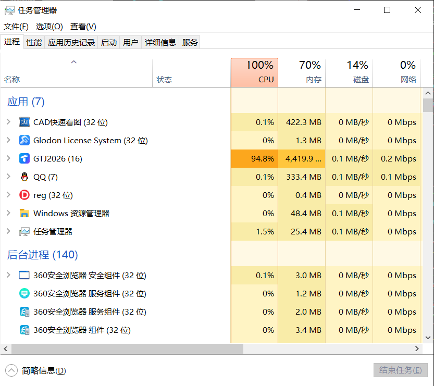Click the 任务管理器 1.5% CPU cell

point(254,232)
